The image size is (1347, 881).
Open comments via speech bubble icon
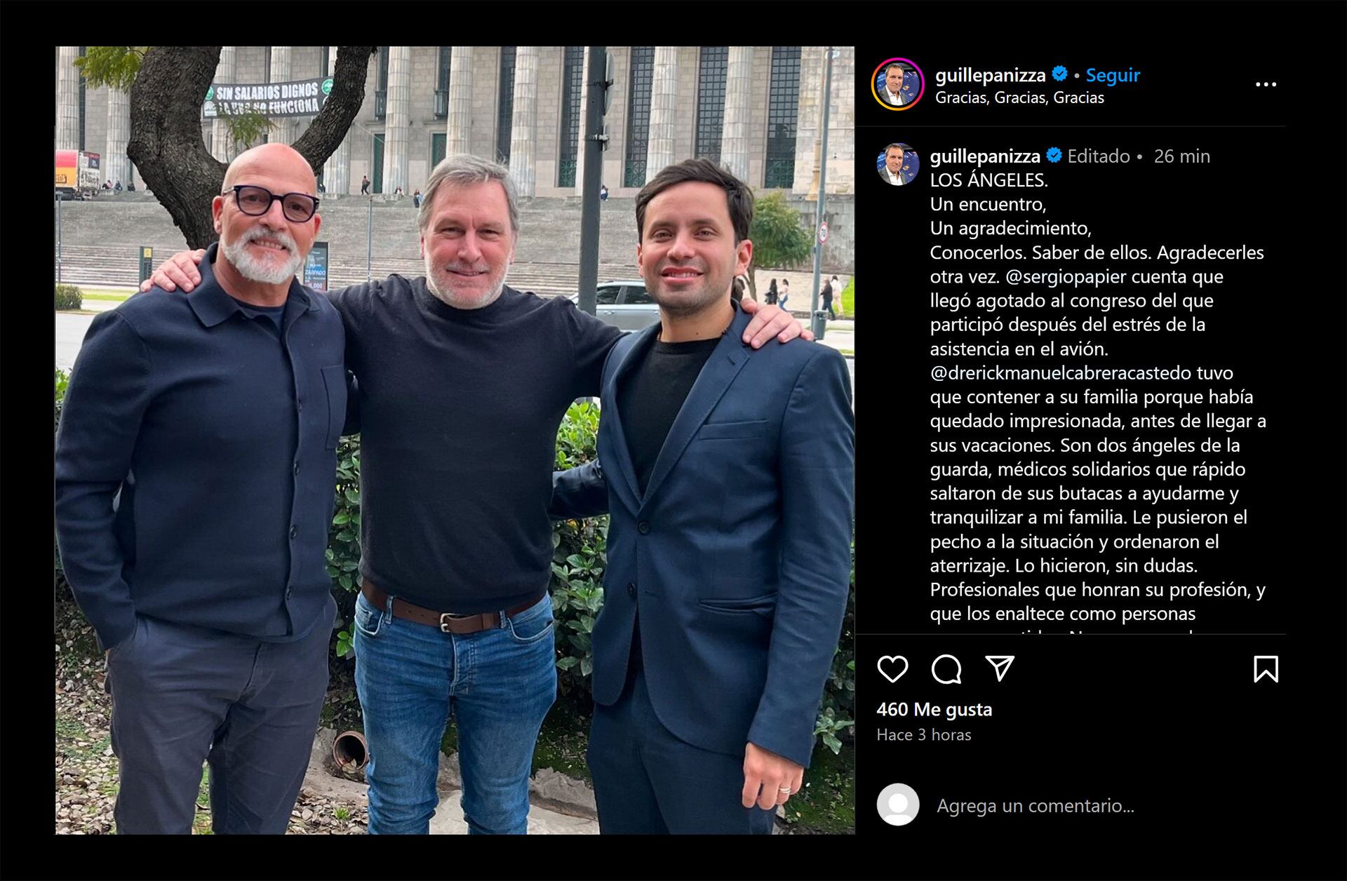(946, 669)
